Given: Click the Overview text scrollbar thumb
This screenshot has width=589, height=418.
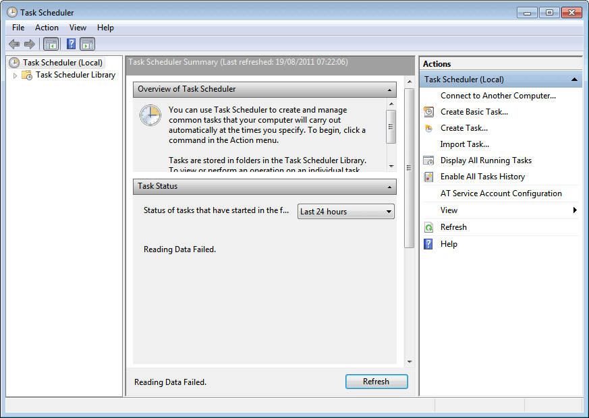Looking at the screenshot, I should pos(391,127).
